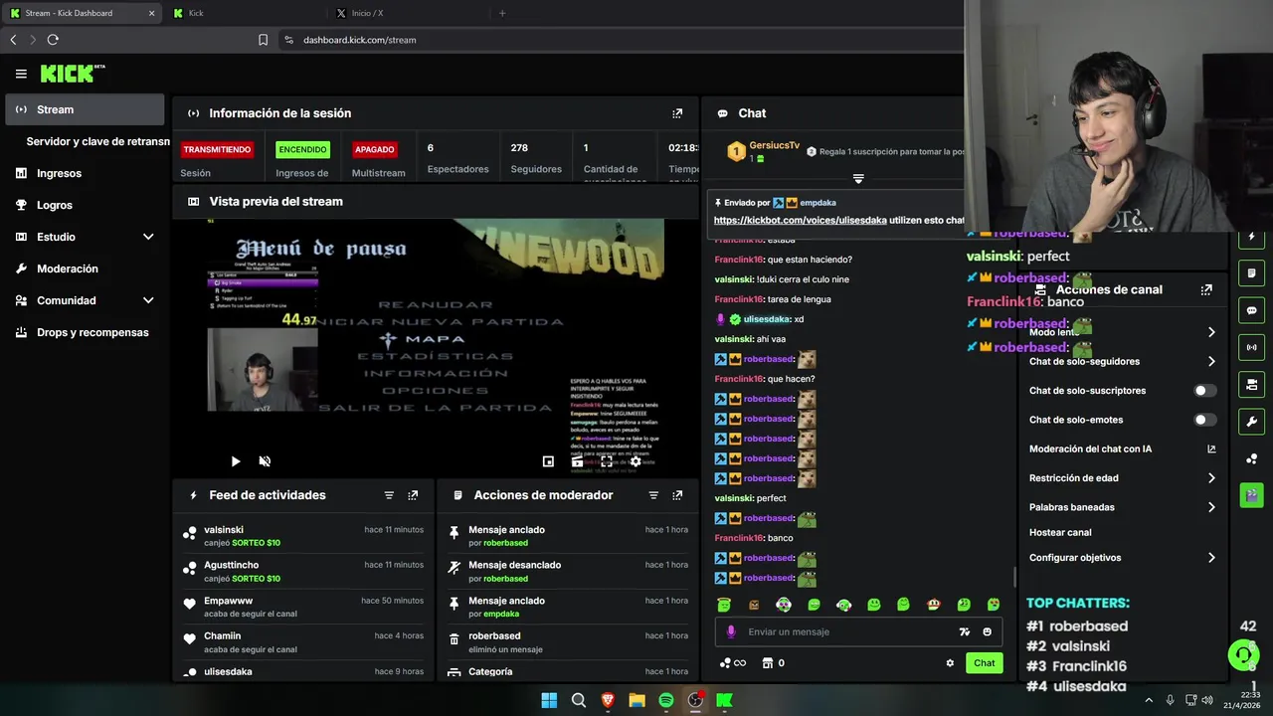
Task: Select Empawww follow activity entry
Action: [304, 608]
